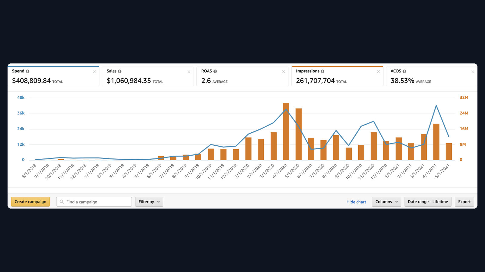Click the info icon next to Spend
This screenshot has width=485, height=272.
coord(28,71)
